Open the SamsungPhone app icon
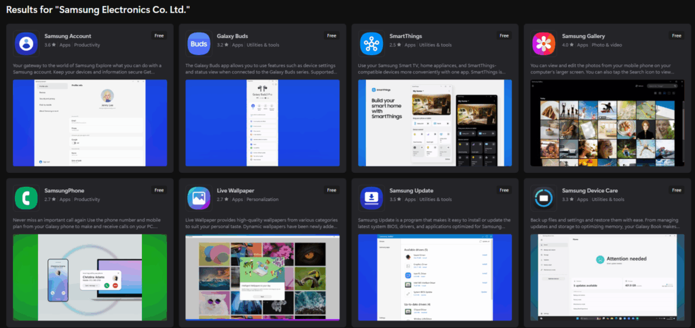The image size is (695, 328). (x=26, y=198)
